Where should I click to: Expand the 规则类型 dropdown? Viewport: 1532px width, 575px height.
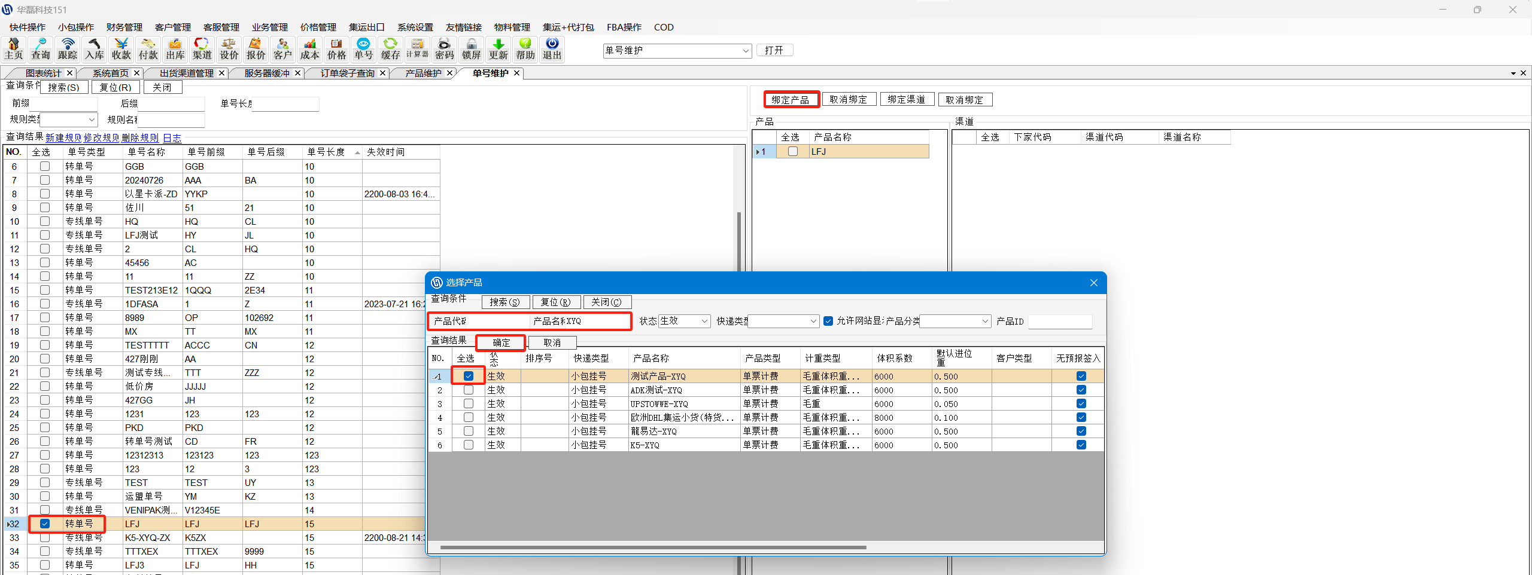[x=92, y=120]
